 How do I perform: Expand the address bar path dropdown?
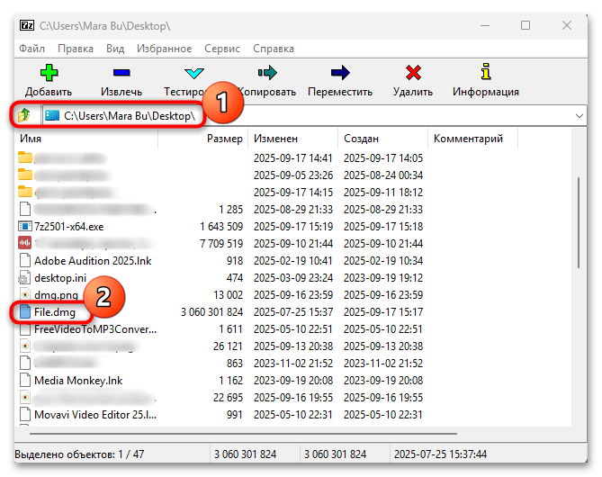click(580, 115)
